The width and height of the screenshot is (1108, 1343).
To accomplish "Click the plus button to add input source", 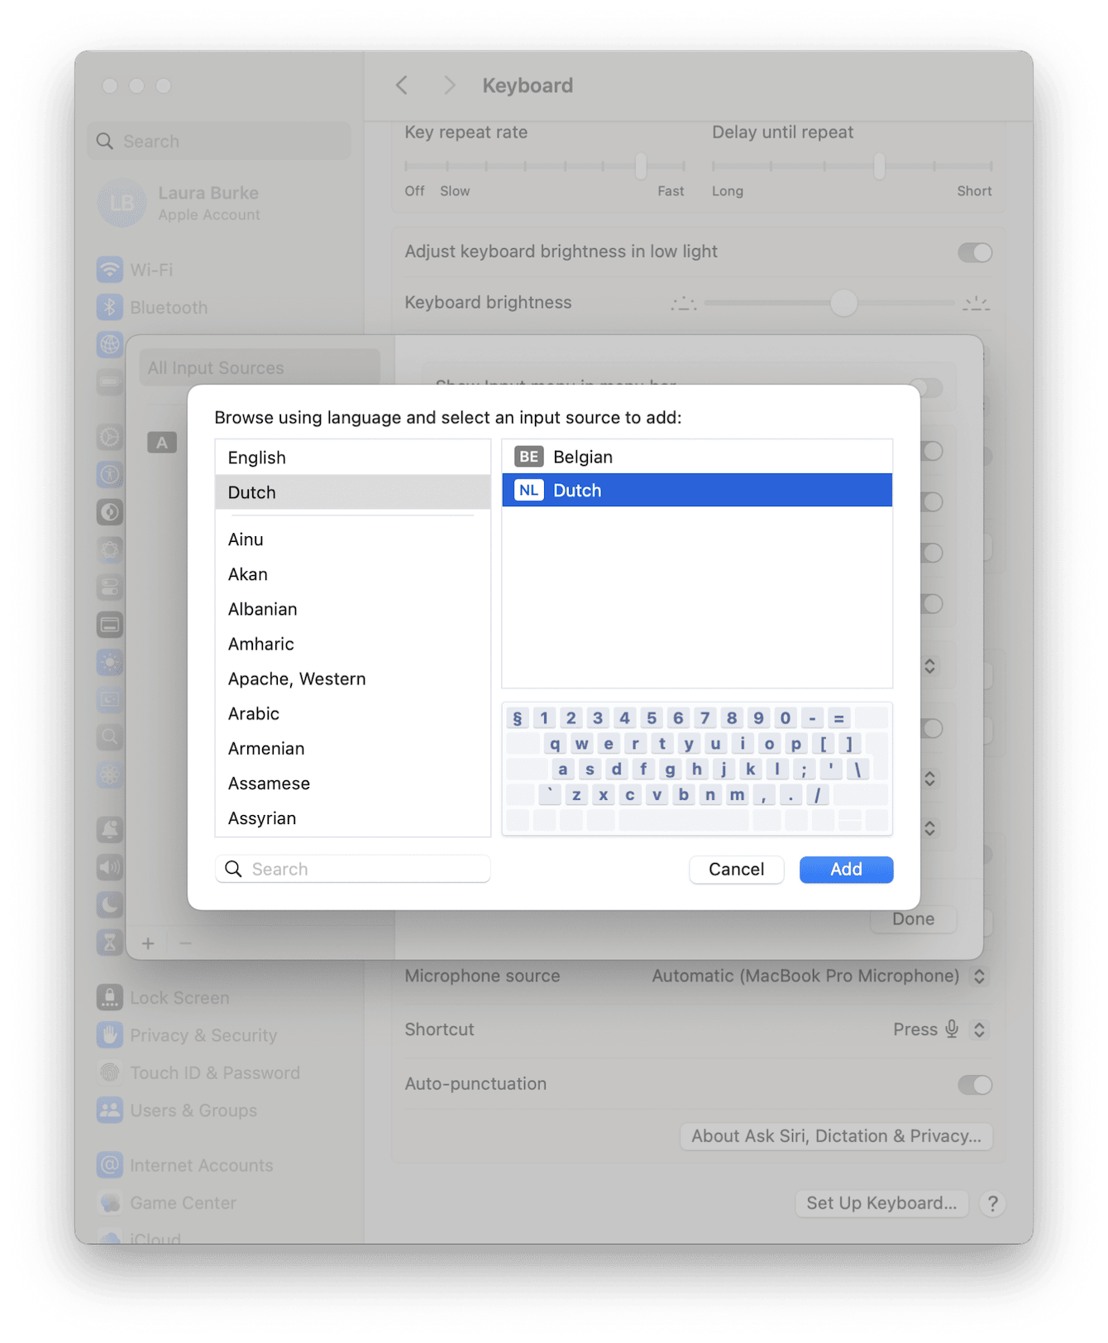I will click(148, 943).
